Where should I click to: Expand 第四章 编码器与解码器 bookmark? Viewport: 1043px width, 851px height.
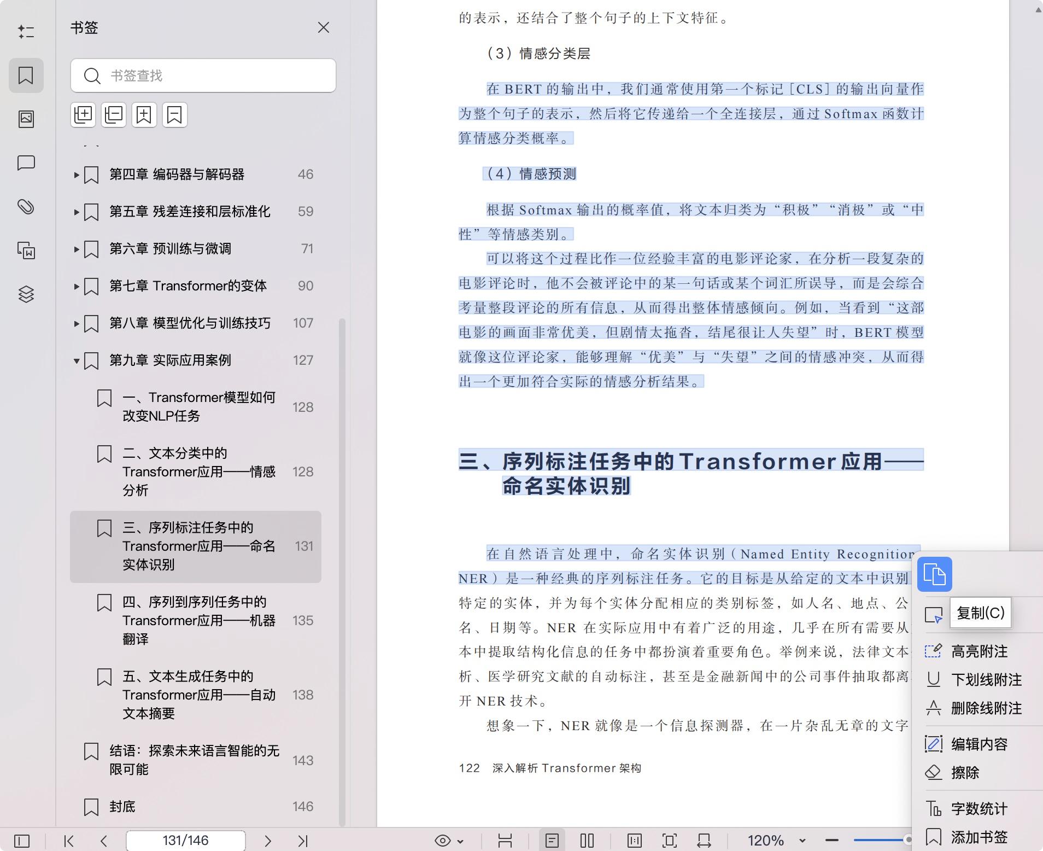[x=77, y=175]
